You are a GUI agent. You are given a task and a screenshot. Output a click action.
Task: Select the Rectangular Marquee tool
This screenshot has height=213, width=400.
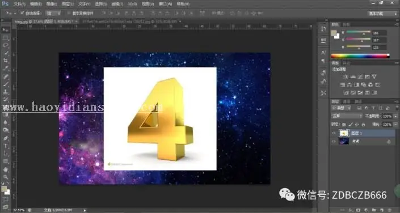click(5, 38)
